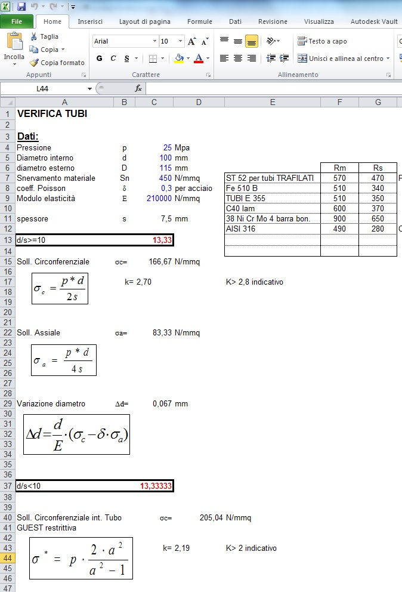Click the decrease indent icon
This screenshot has height=592, width=402.
coord(270,58)
